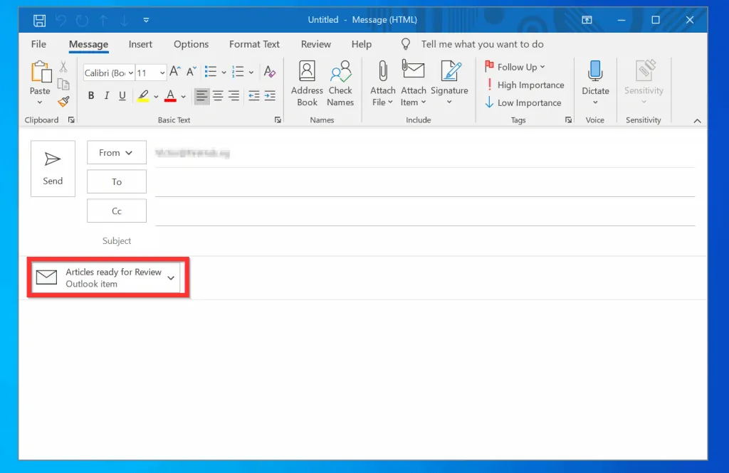The height and width of the screenshot is (473, 729).
Task: Click the Increase Indent icon
Action: (x=270, y=96)
